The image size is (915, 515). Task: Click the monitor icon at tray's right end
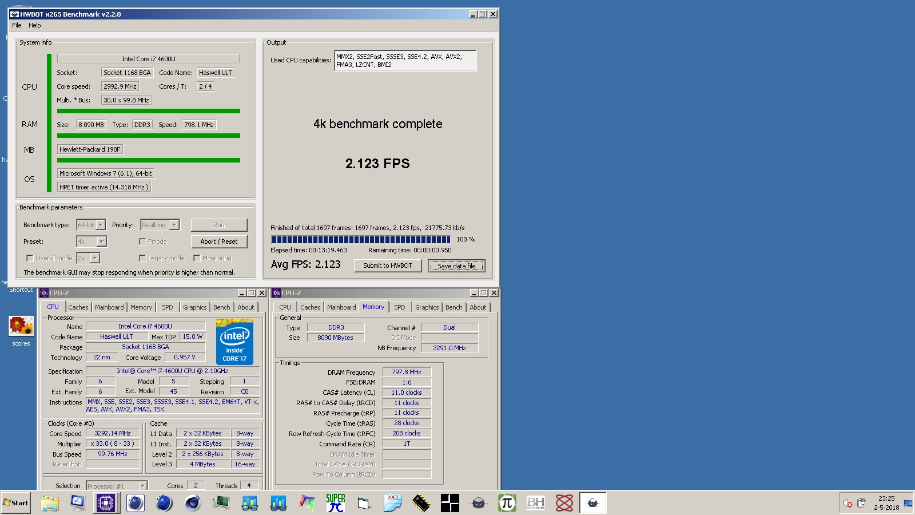point(908,504)
